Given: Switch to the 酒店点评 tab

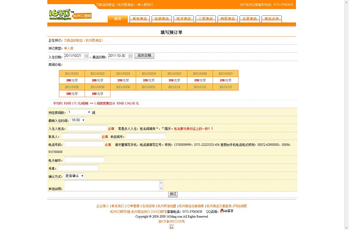Looking at the screenshot, I should [272, 19].
